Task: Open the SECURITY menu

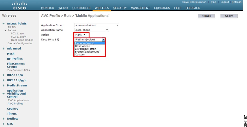Action: [120, 8]
